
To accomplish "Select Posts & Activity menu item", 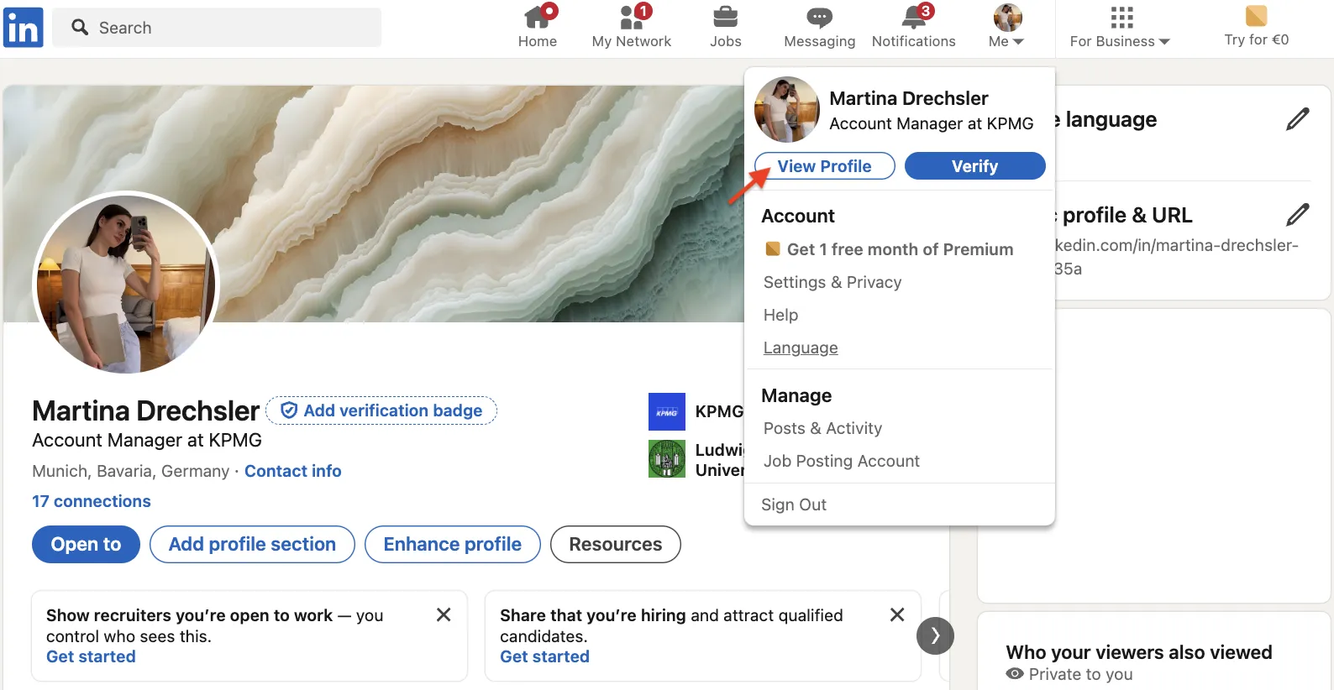I will (x=822, y=428).
